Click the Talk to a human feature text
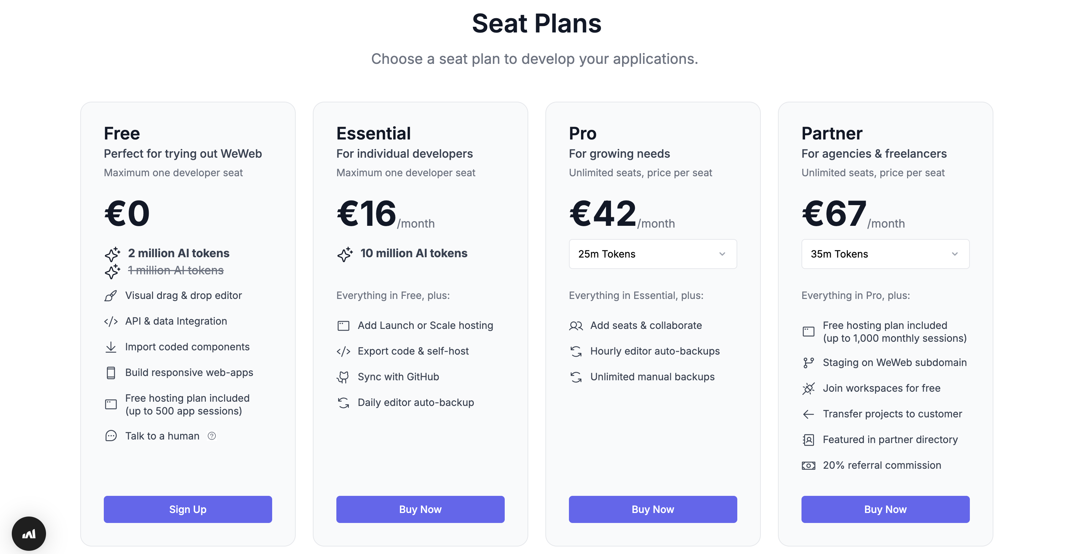 (162, 436)
